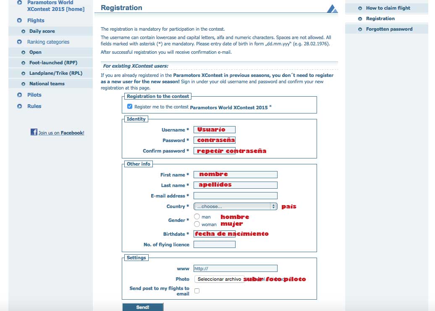Follow the Join us on Facebook link

coord(61,133)
